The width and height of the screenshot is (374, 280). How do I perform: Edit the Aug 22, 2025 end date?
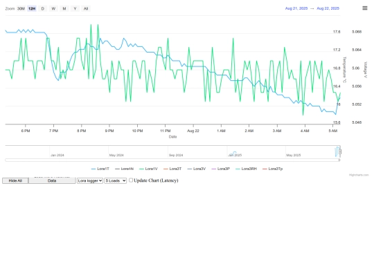click(328, 8)
